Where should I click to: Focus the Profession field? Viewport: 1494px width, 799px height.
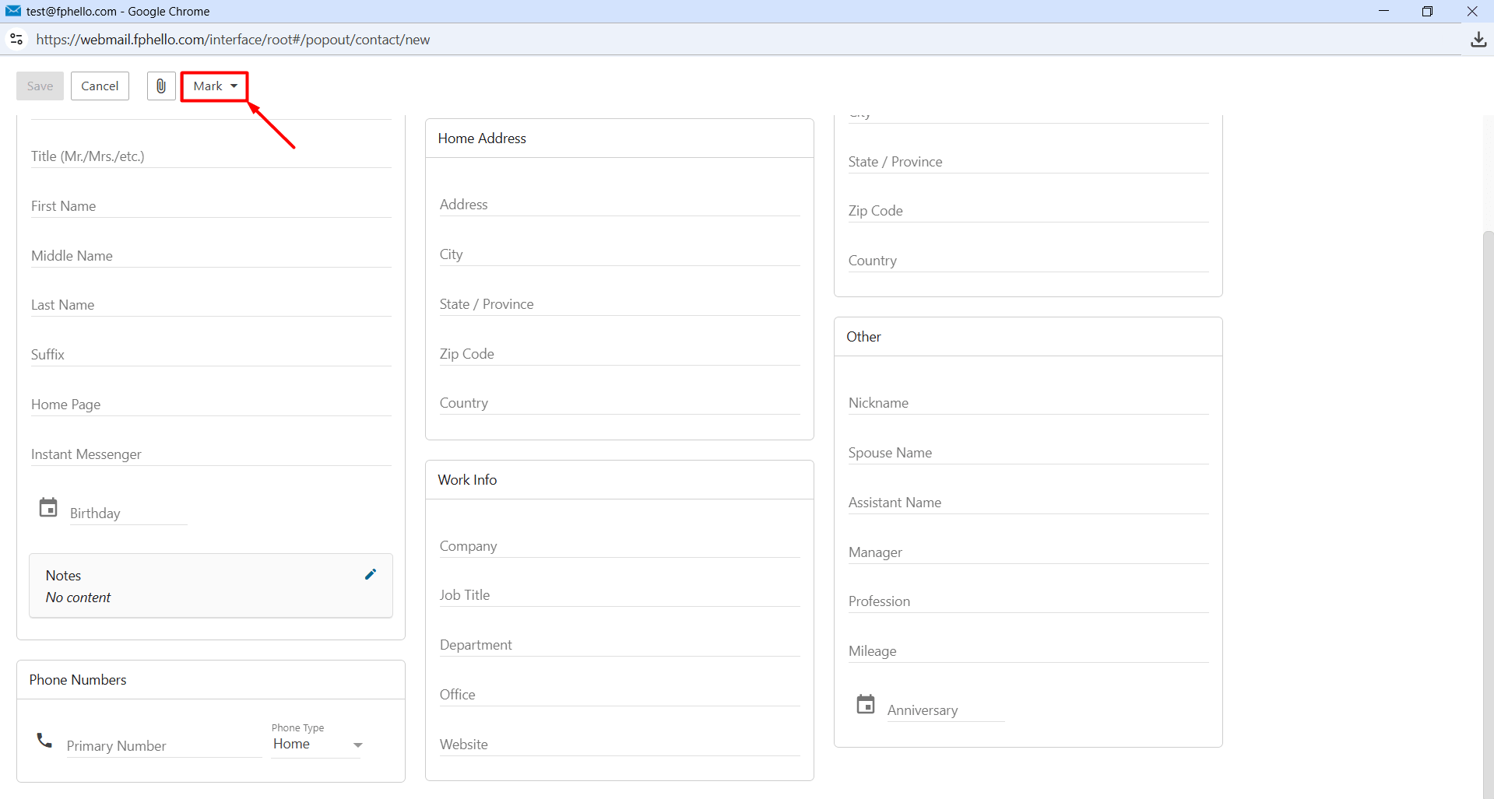click(x=1028, y=601)
